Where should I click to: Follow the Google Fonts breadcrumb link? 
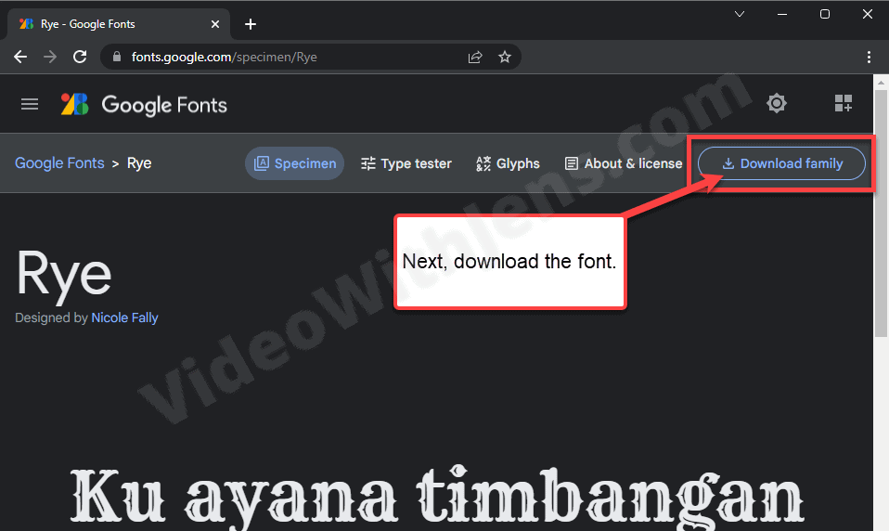59,163
